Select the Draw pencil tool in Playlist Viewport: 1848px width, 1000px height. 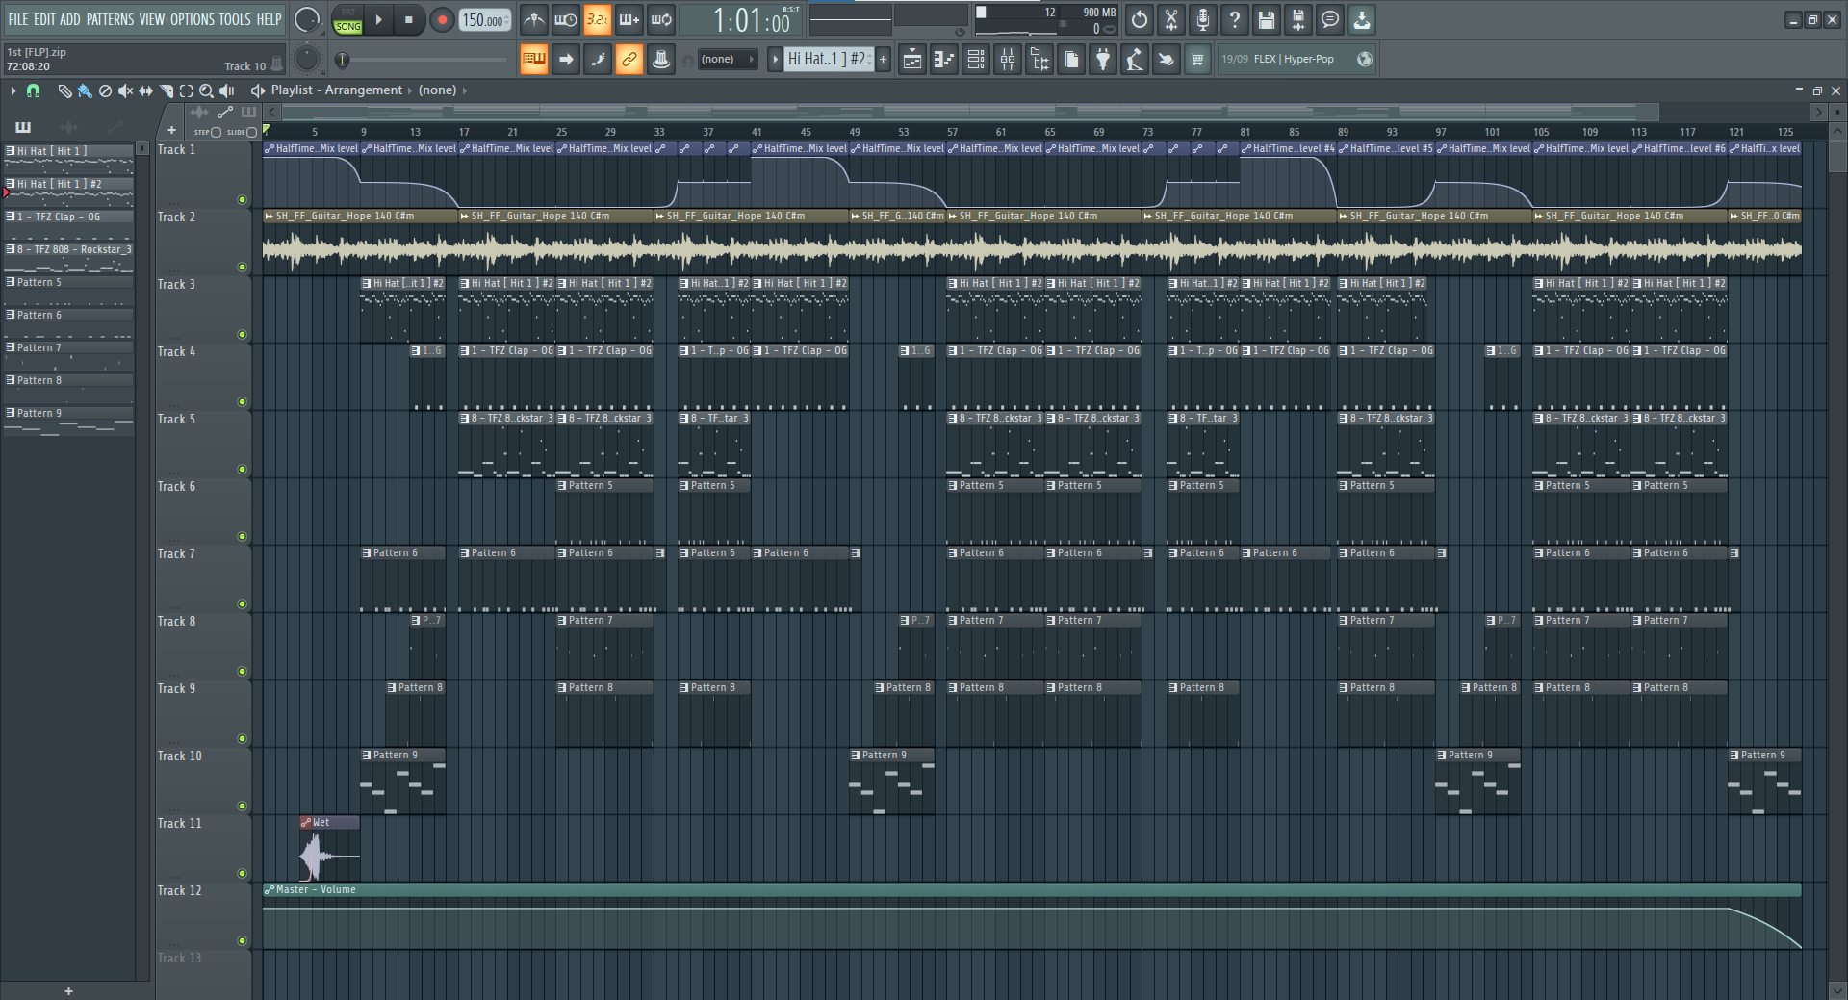(64, 90)
